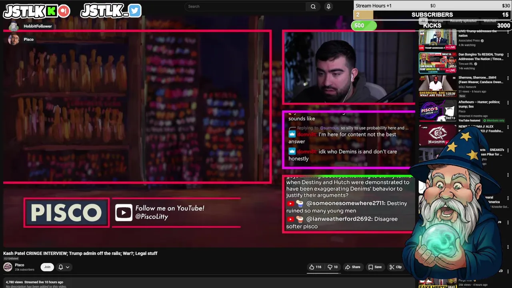Activate voice search microphone icon
This screenshot has height=288, width=512.
328,6
